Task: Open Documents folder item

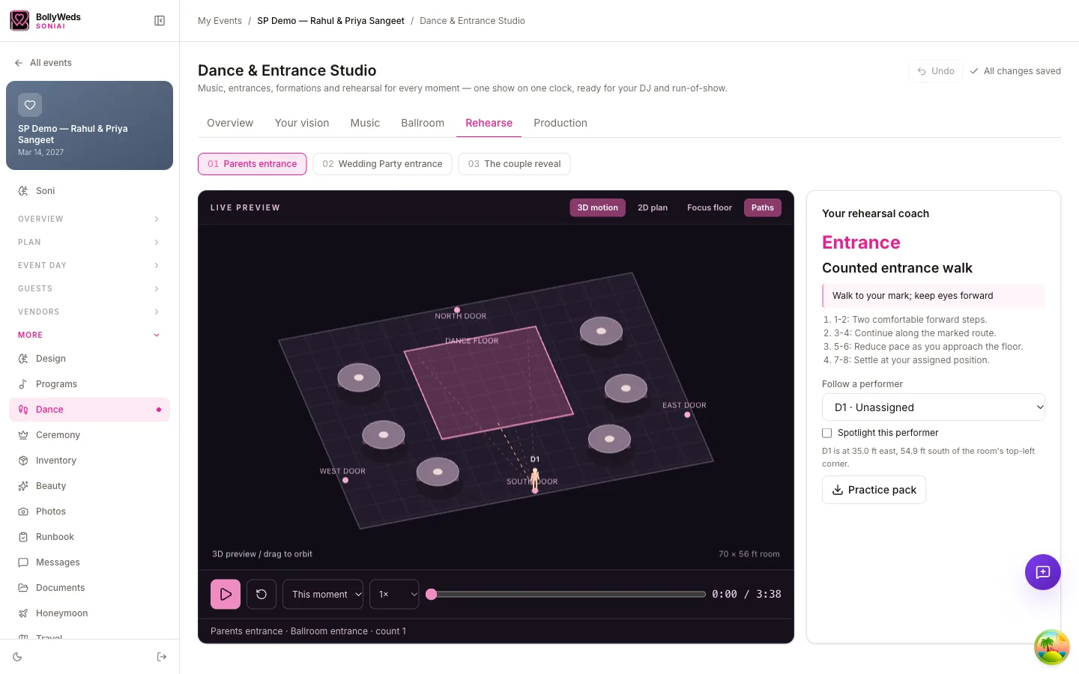Action: [x=89, y=588]
